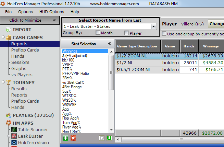
Task: Click stat list scroll up arrow
Action: pyautogui.click(x=111, y=52)
